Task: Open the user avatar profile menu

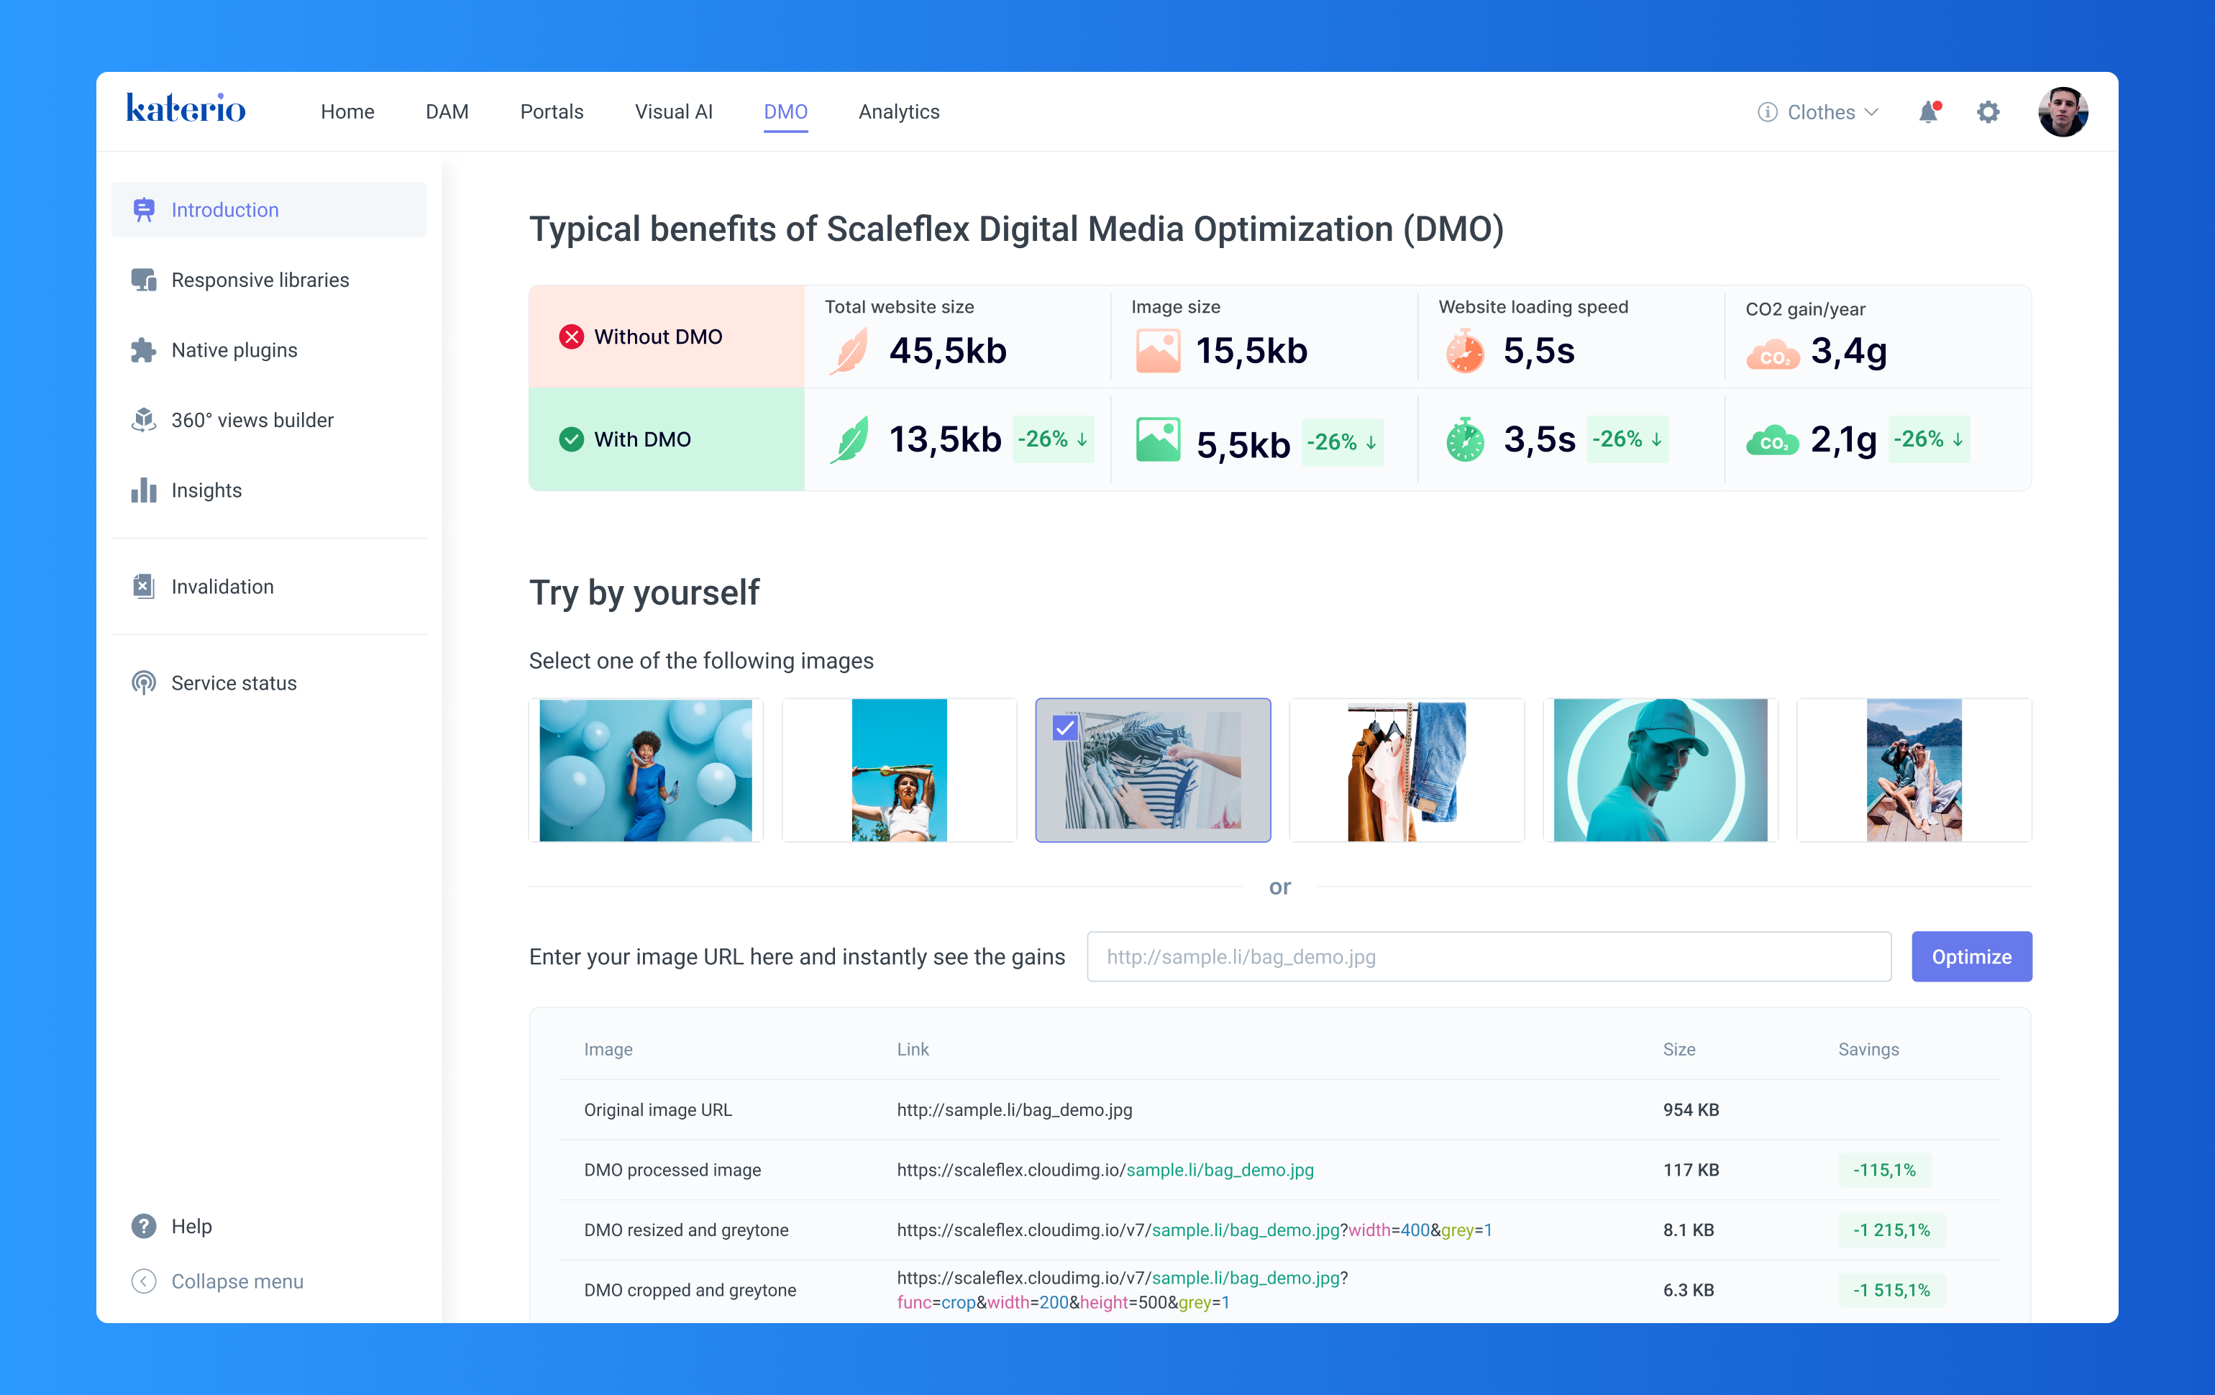Action: pyautogui.click(x=2063, y=112)
